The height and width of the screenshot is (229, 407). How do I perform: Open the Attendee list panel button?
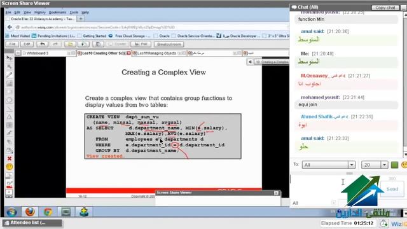point(32,223)
